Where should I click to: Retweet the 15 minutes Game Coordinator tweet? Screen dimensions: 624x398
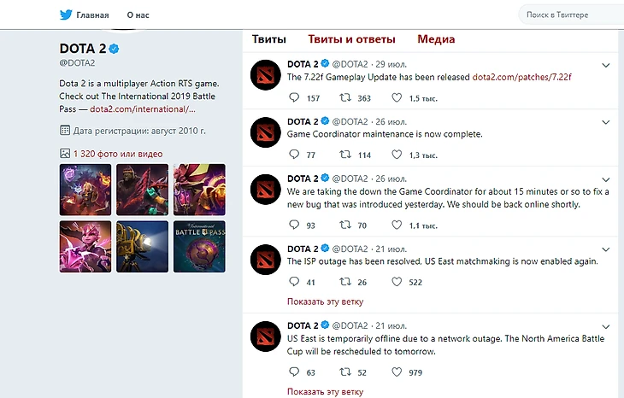tap(345, 225)
